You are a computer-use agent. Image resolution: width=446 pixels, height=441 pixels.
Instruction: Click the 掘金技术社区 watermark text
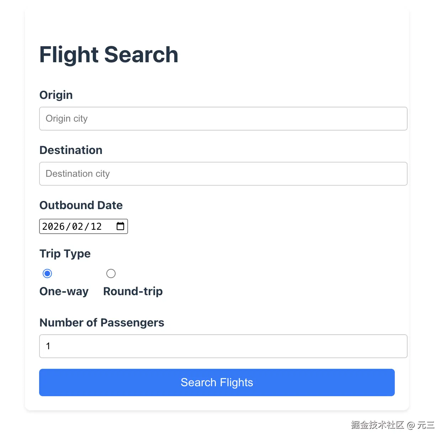coord(377,425)
